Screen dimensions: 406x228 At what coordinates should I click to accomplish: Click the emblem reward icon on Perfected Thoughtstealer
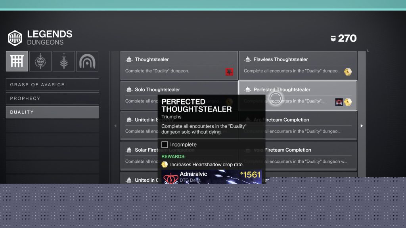pos(339,102)
